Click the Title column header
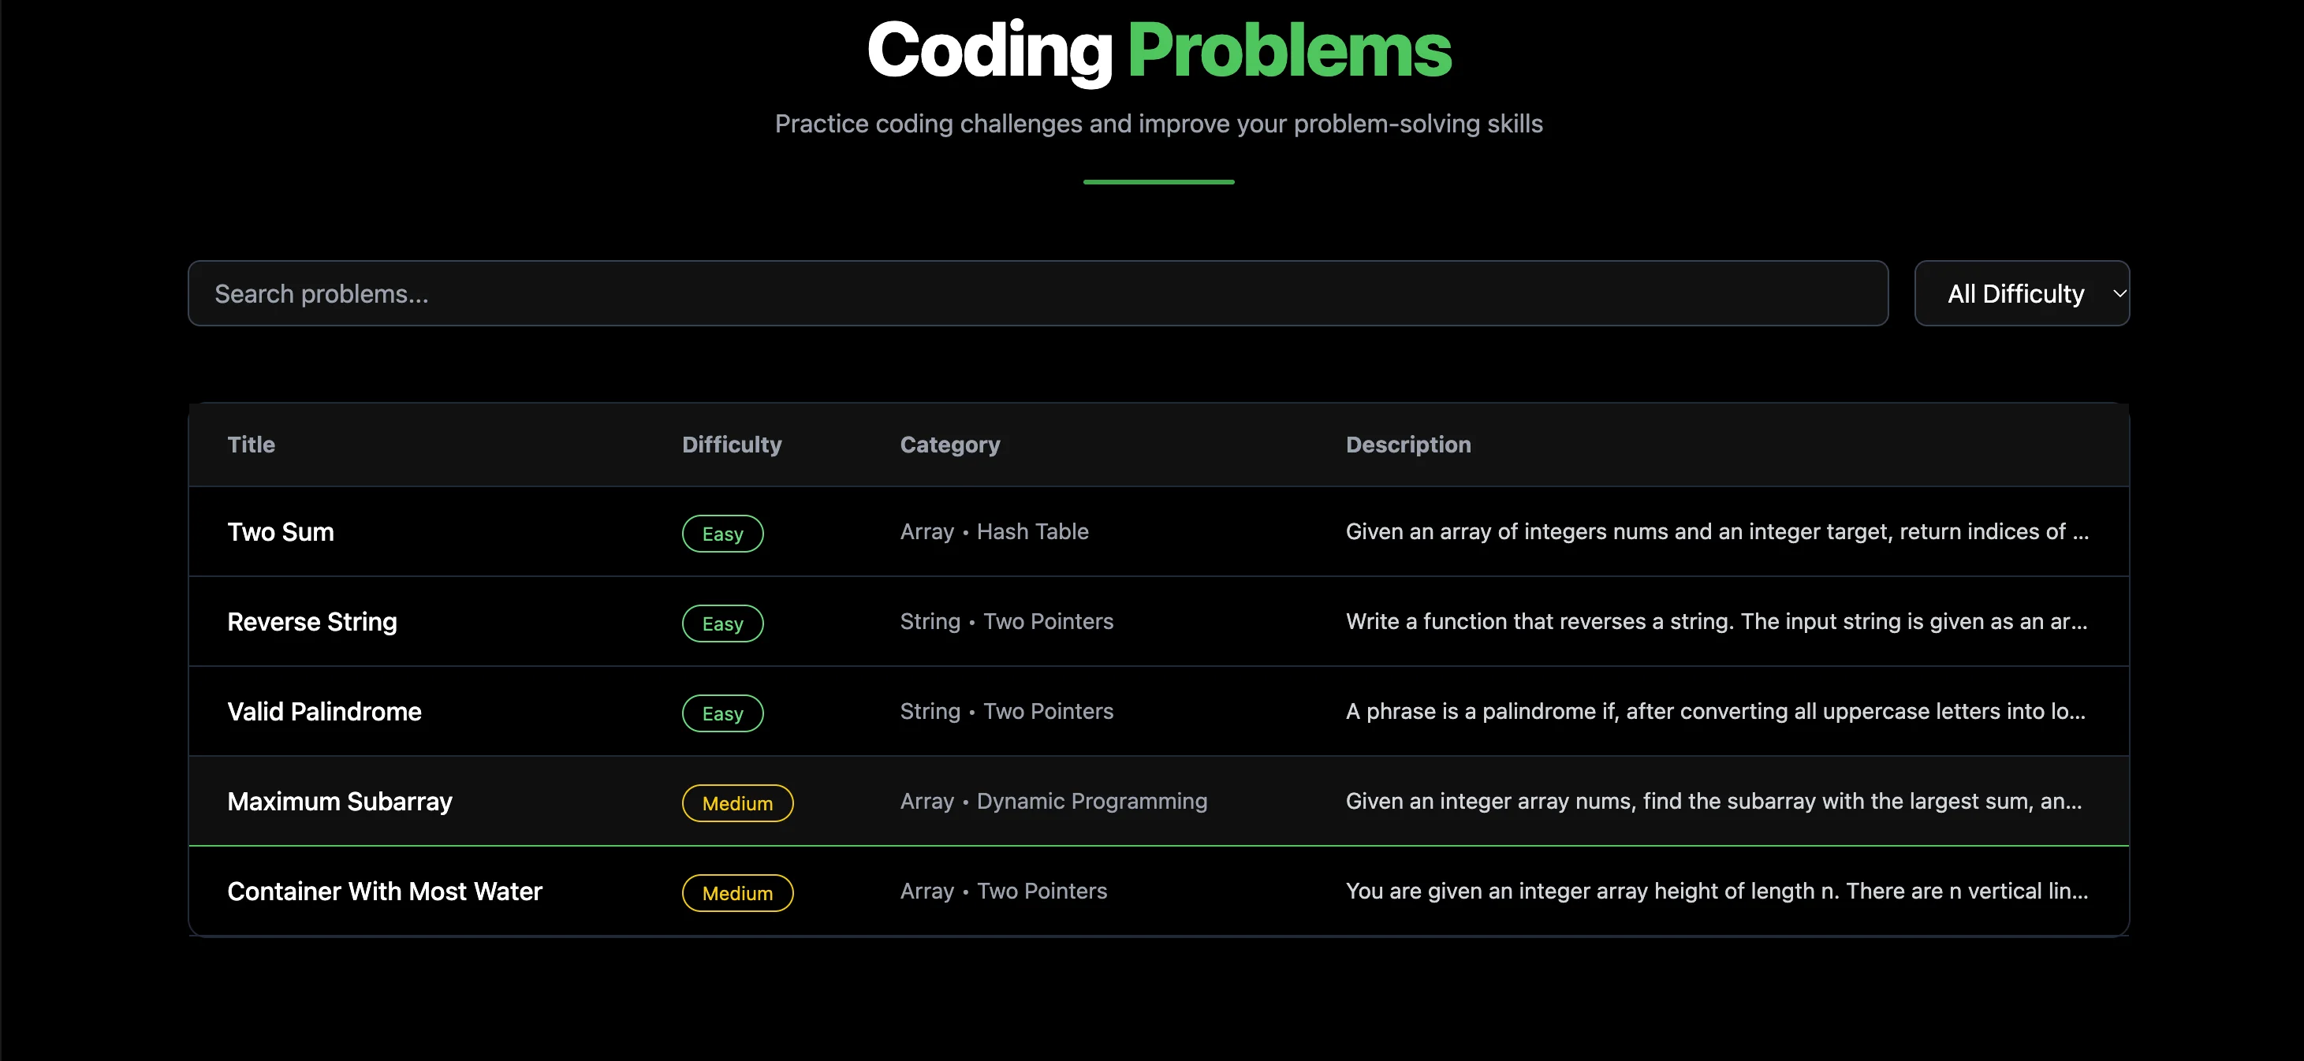This screenshot has width=2304, height=1061. coord(252,445)
